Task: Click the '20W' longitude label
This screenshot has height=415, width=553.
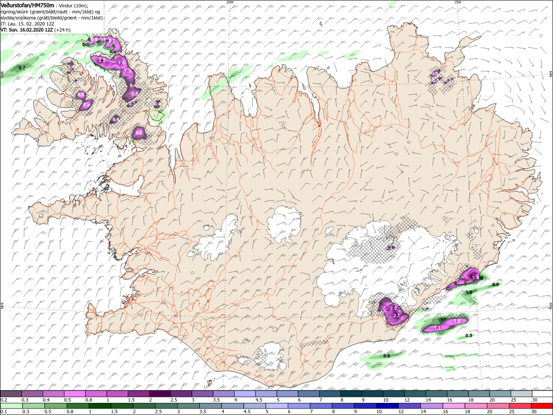Action: (230, 2)
